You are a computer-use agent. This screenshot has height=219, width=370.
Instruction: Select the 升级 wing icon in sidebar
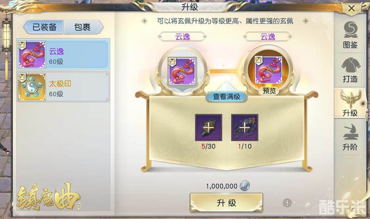(350, 103)
